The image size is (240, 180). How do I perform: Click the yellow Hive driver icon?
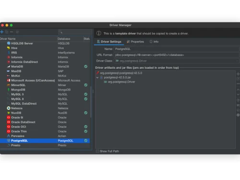point(9,48)
